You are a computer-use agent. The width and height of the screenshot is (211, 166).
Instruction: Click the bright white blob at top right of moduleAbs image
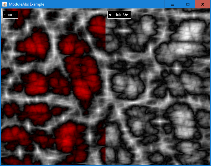pyautogui.click(x=189, y=33)
